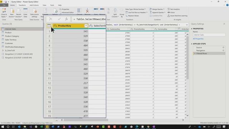Switch to the Transform ribbon tab
Screen dimensions: 229x129
click(x=22, y=5)
